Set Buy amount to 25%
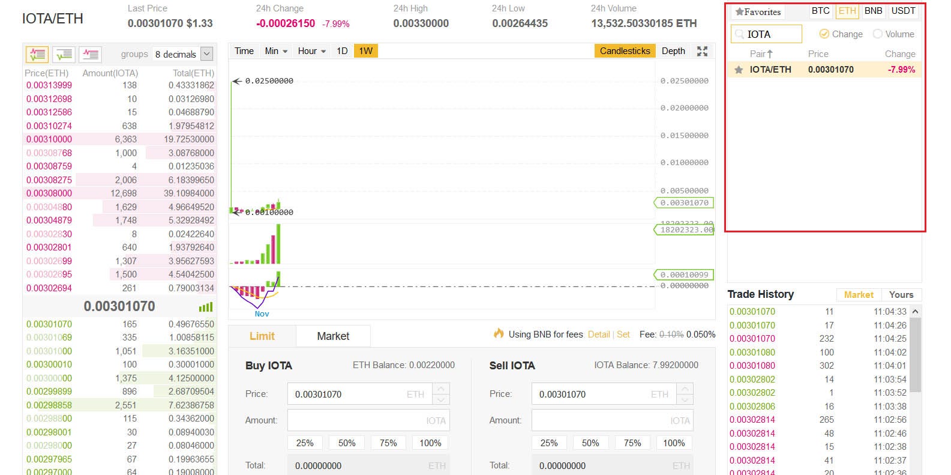This screenshot has width=951, height=475. pos(305,443)
